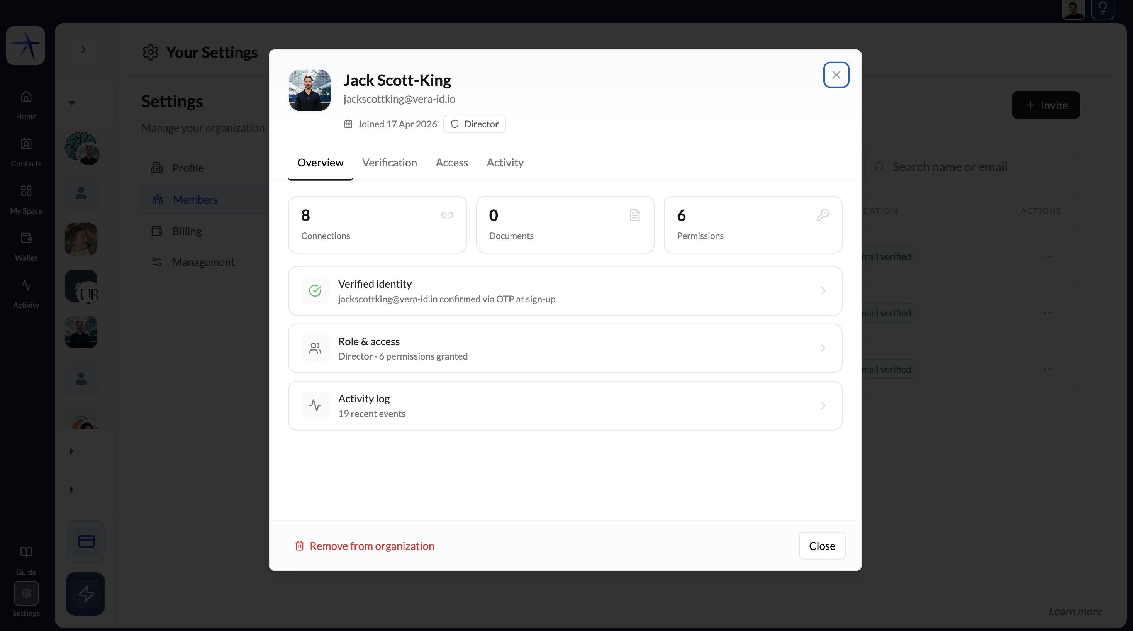
Task: Expand the secondary panel with right chevron
Action: (x=83, y=49)
